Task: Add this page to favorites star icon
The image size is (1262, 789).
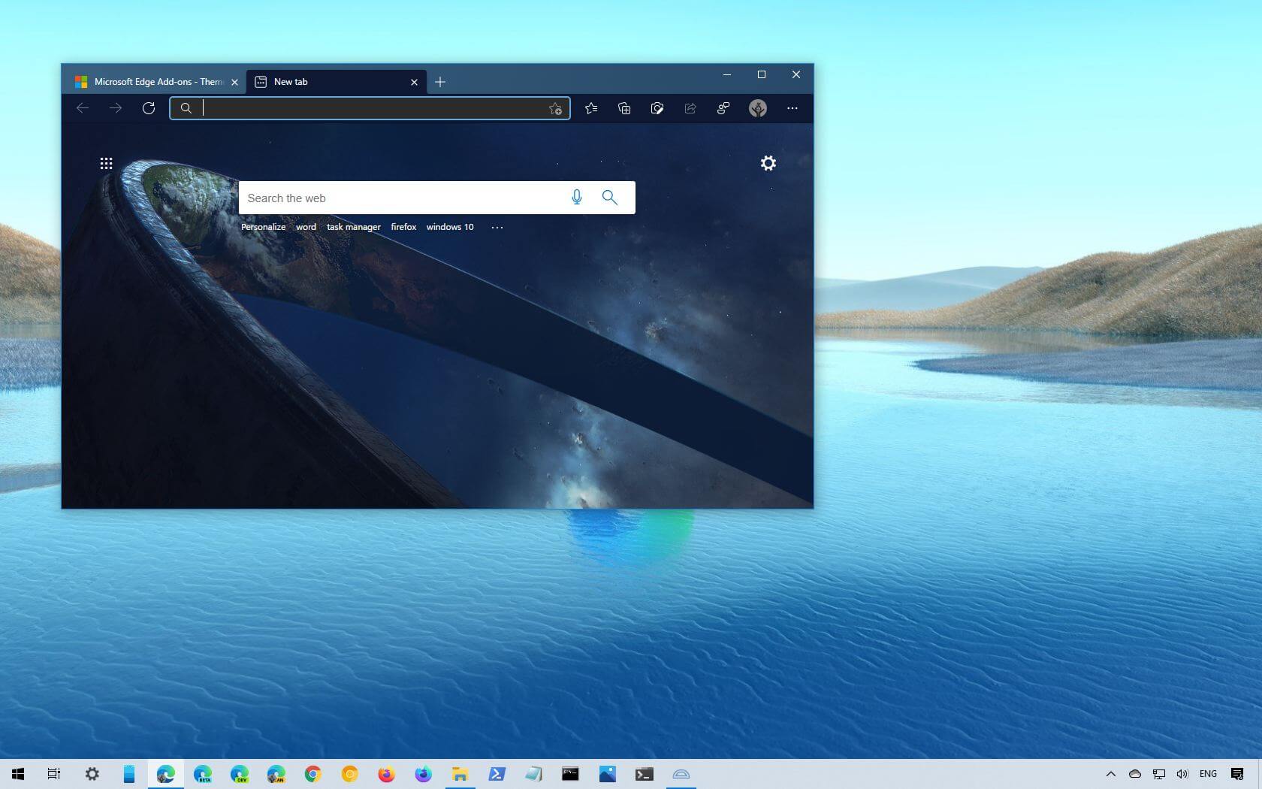Action: point(555,108)
